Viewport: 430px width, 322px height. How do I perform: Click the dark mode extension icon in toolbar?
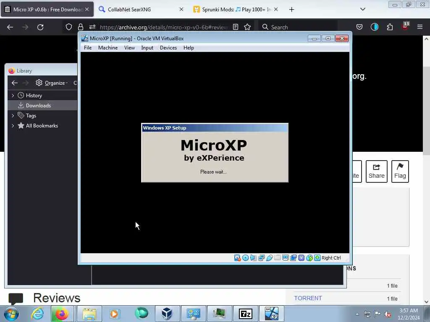pos(374,27)
